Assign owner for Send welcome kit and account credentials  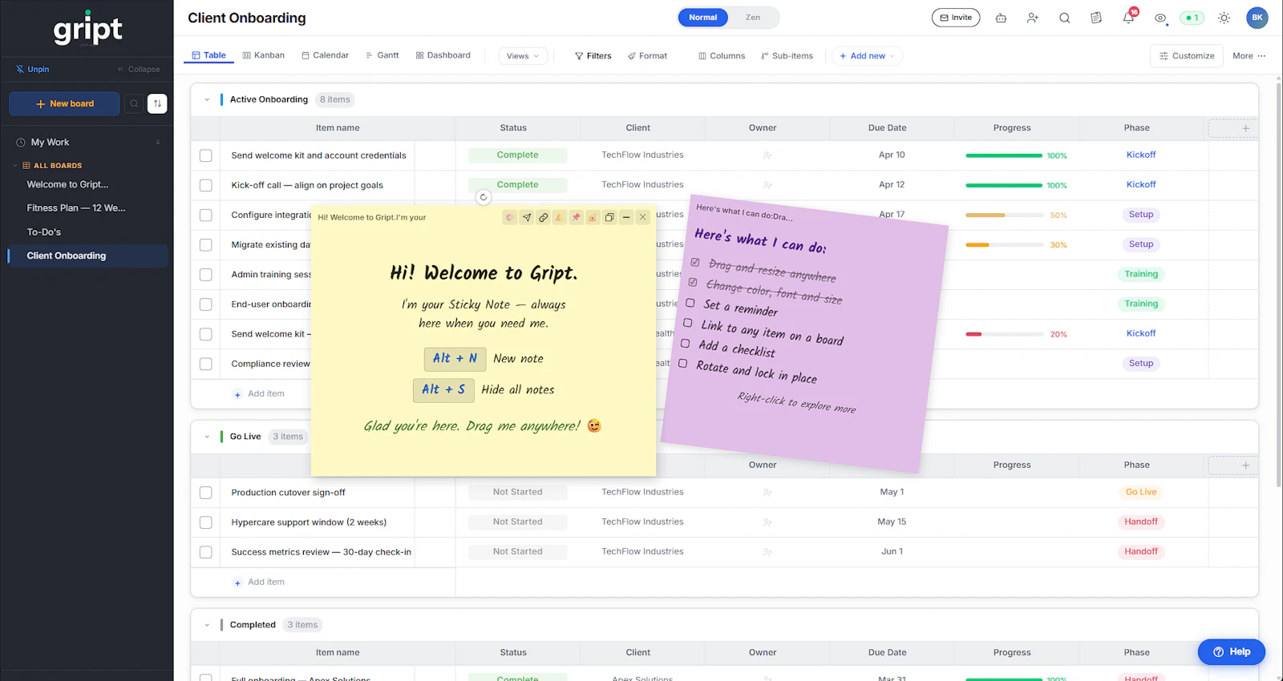pos(767,155)
